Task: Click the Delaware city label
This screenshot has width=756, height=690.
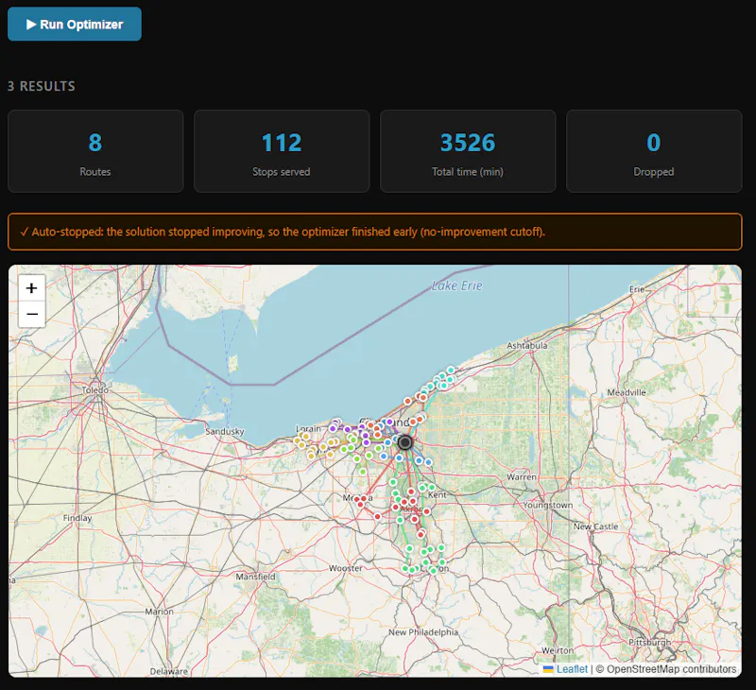Action: 169,671
